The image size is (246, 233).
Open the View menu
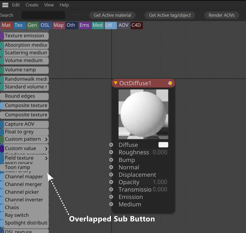coord(49,5)
